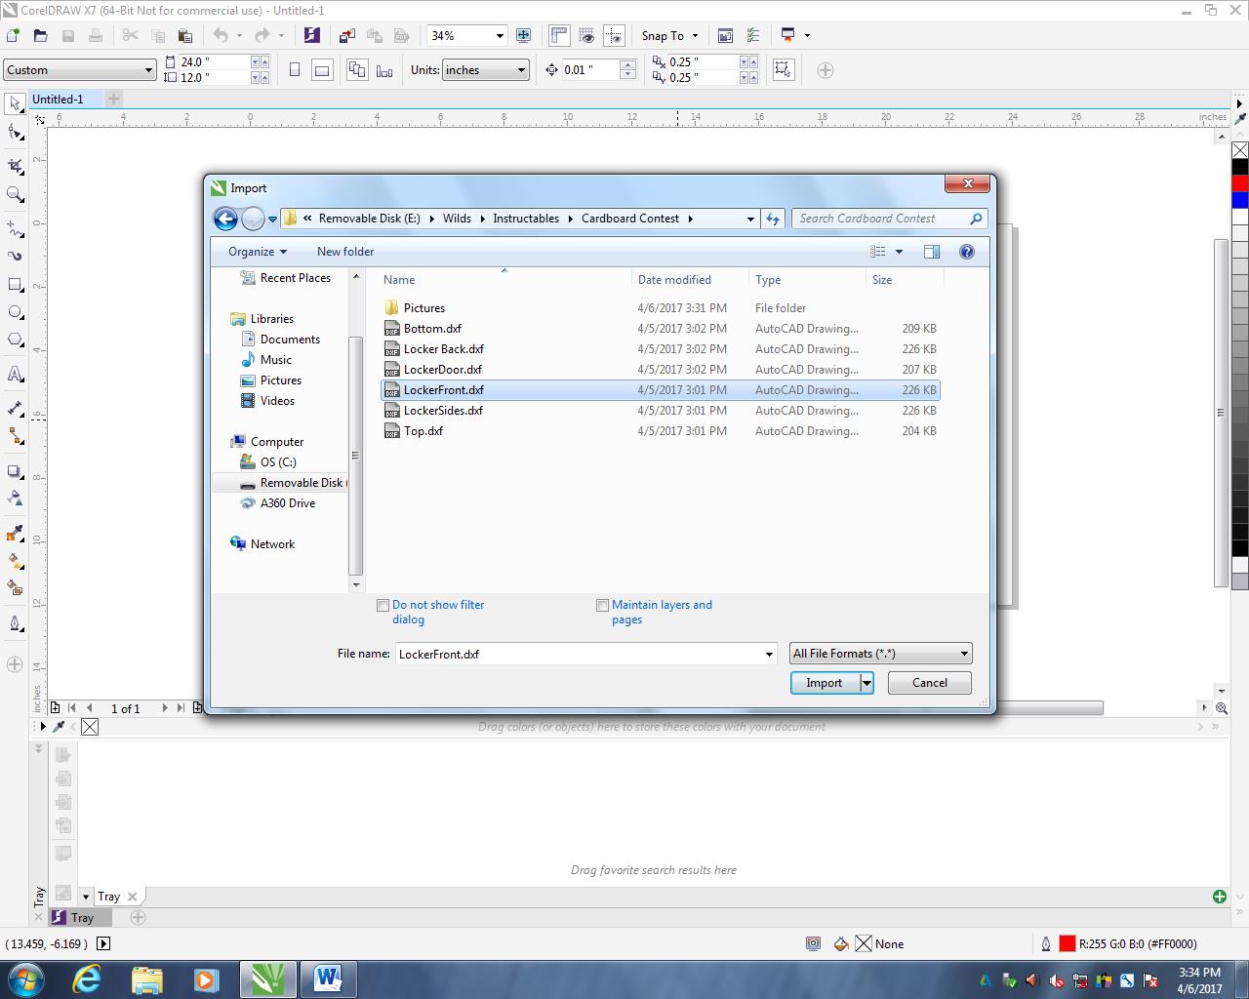Toggle full-screen preview icon next to zoom
The image size is (1249, 999).
coord(524,36)
